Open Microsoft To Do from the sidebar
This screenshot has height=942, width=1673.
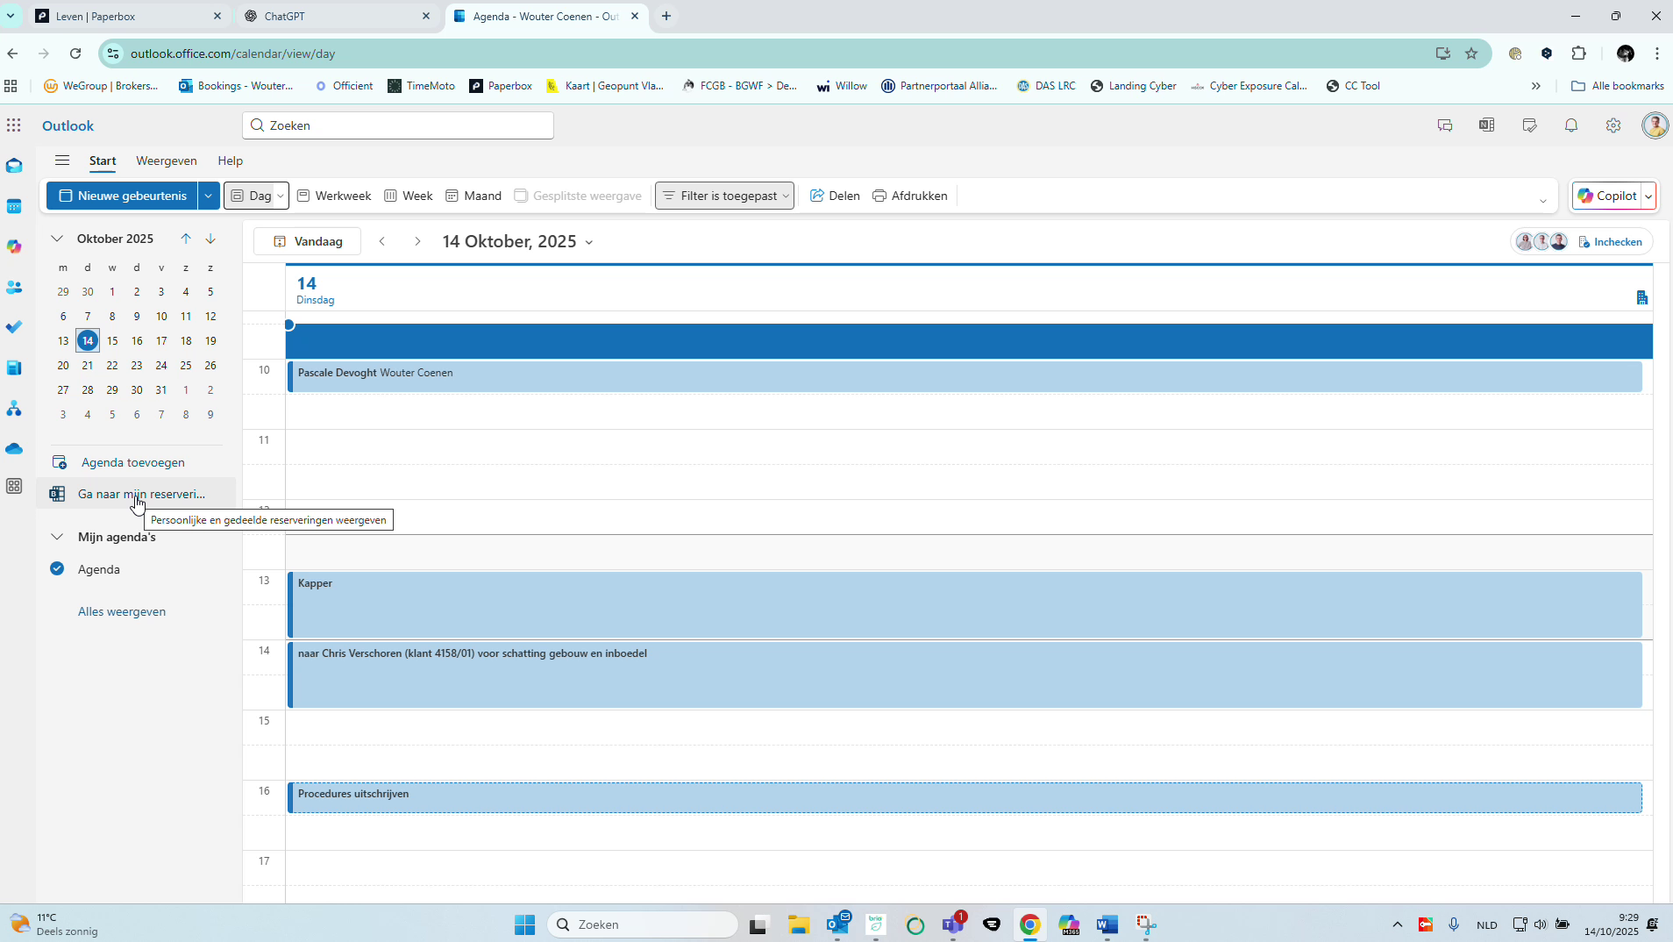tap(14, 326)
